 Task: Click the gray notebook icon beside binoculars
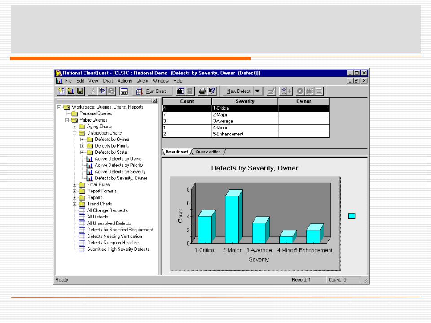[x=190, y=91]
